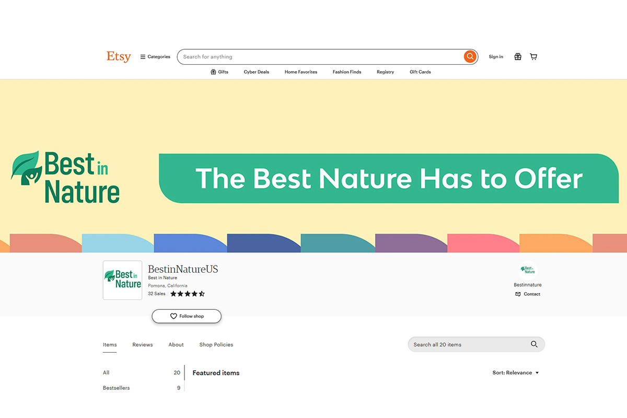Open the Shop Policies tab
This screenshot has height=418, width=627.
tap(216, 345)
